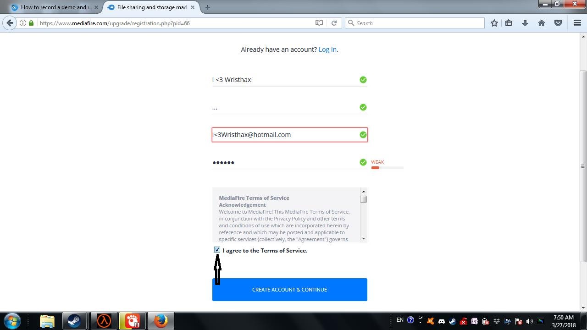This screenshot has width=587, height=330.
Task: Click the Steam tray icon
Action: pyautogui.click(x=452, y=321)
